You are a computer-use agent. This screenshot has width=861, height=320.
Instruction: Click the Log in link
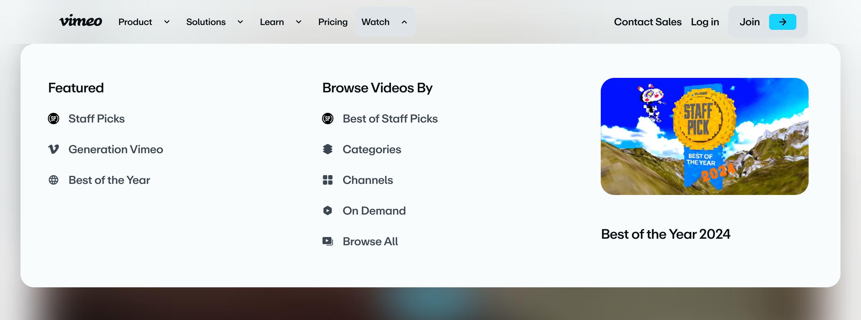(705, 22)
